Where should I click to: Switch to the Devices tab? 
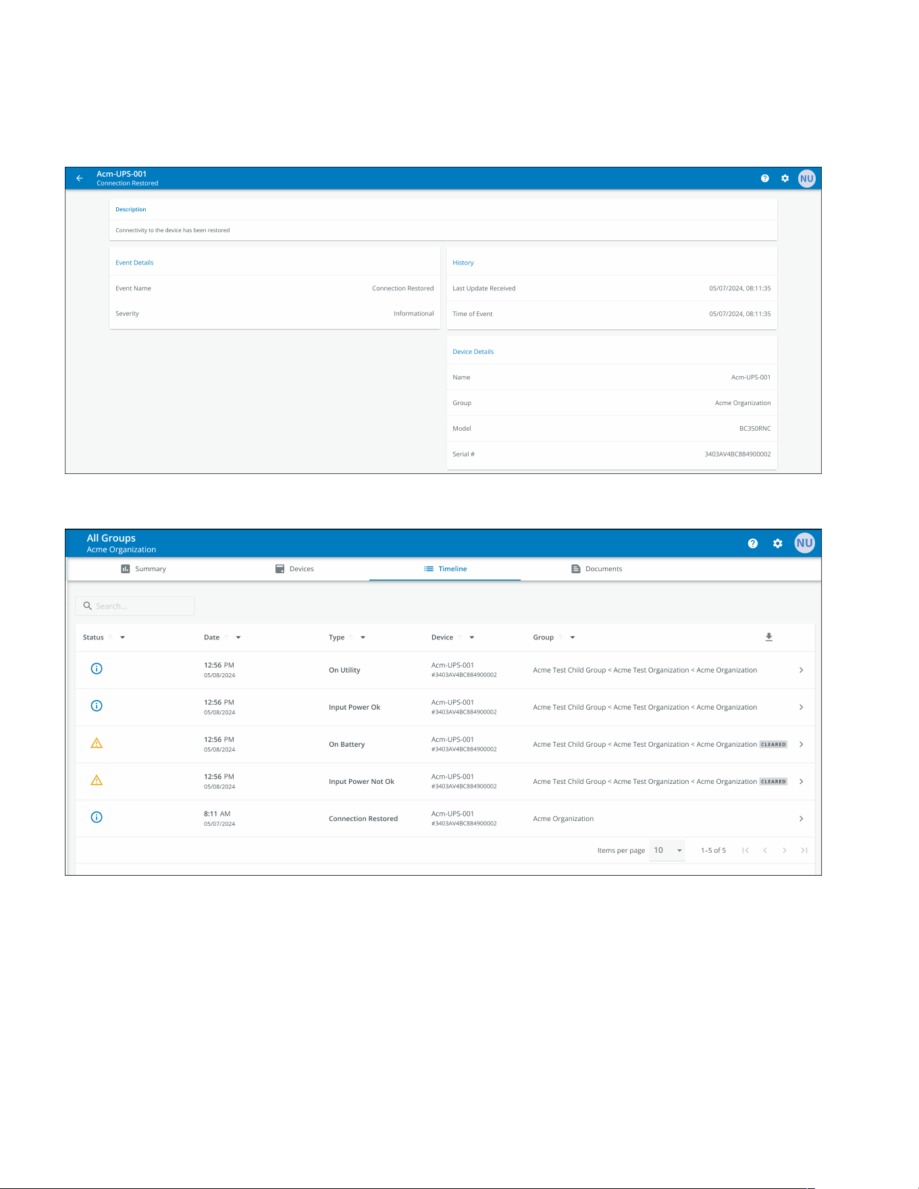point(294,569)
